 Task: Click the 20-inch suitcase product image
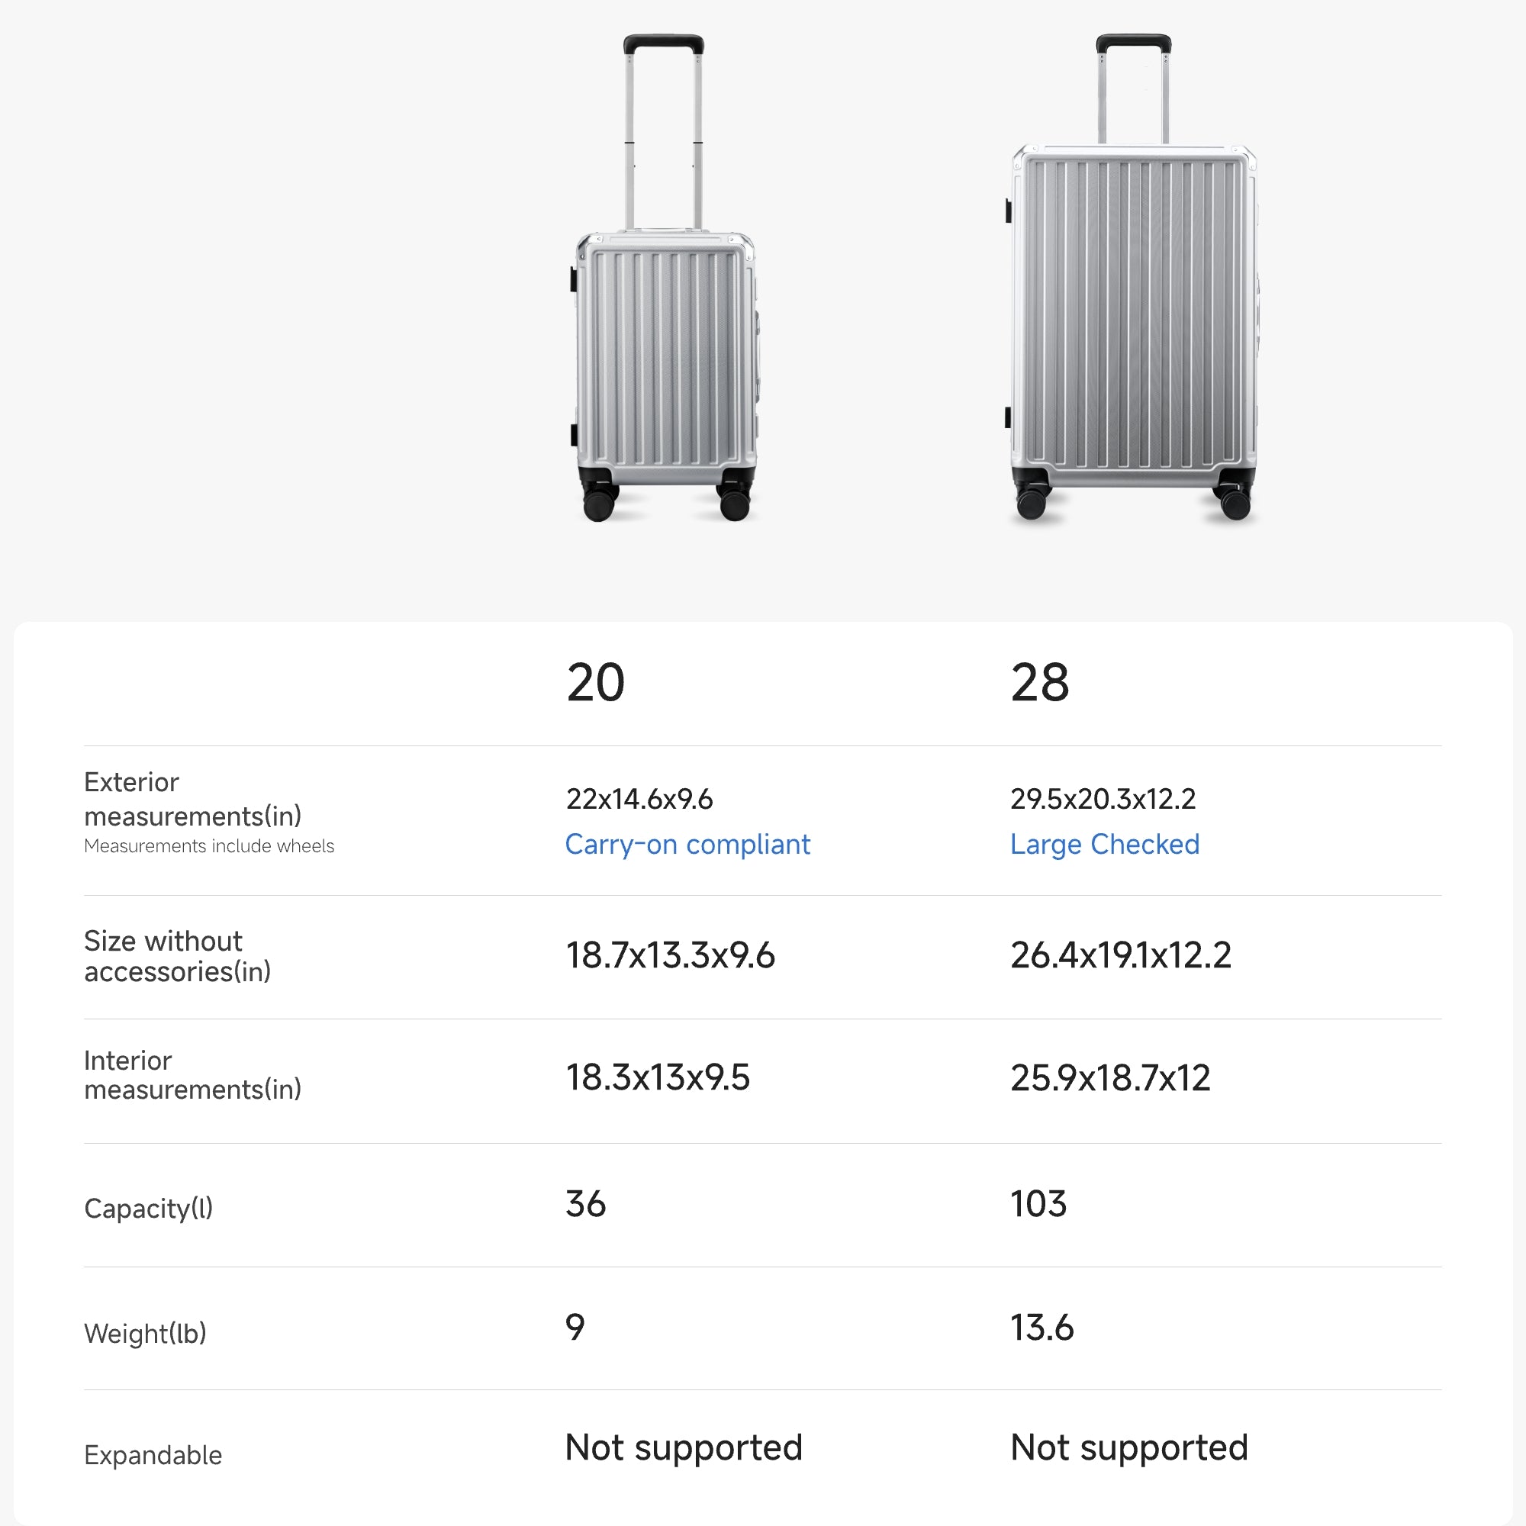[665, 316]
